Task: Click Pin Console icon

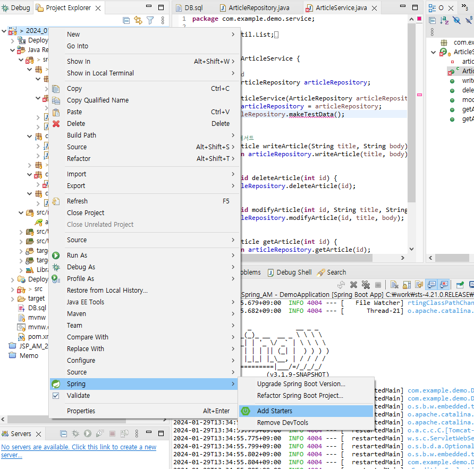Action: tap(460, 285)
